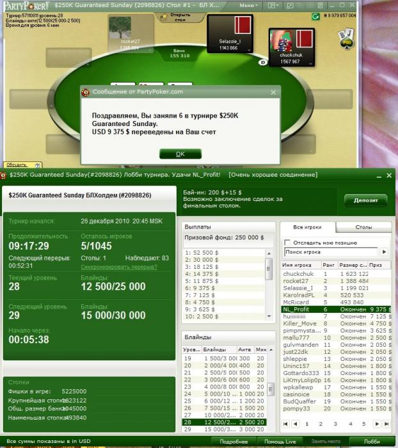Image resolution: width=398 pixels, height=448 pixels.
Task: Click the arrow button beside the player search
Action: pos(385,252)
